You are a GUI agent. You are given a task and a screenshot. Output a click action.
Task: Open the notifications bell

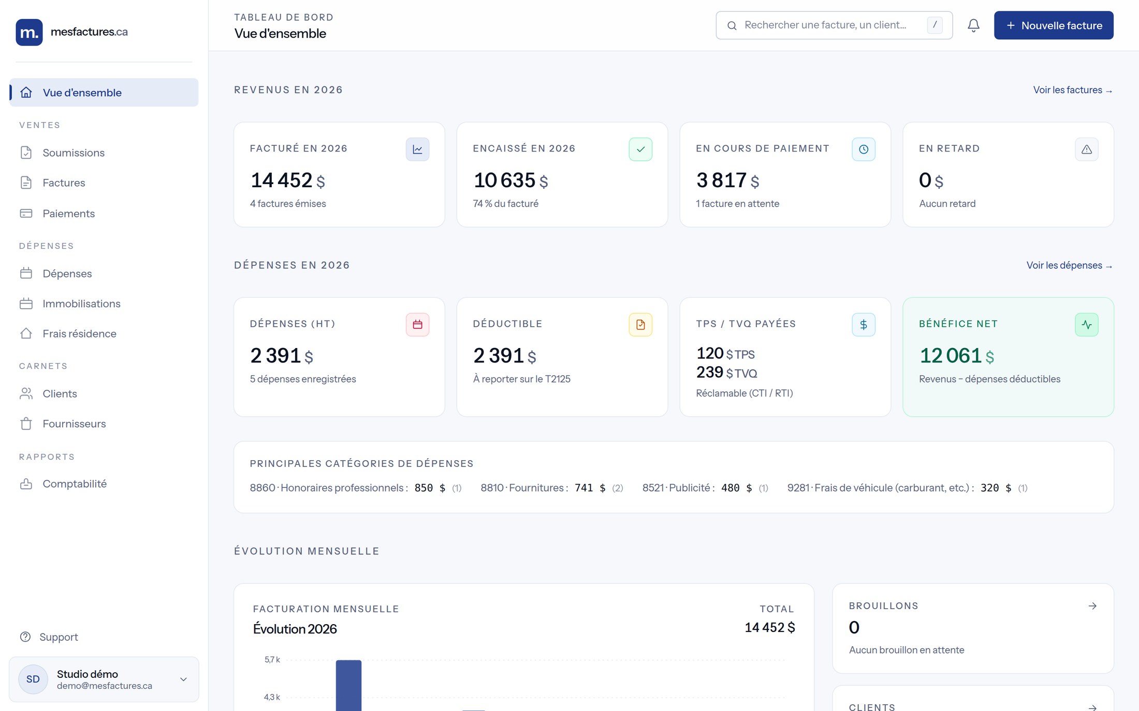(x=973, y=25)
